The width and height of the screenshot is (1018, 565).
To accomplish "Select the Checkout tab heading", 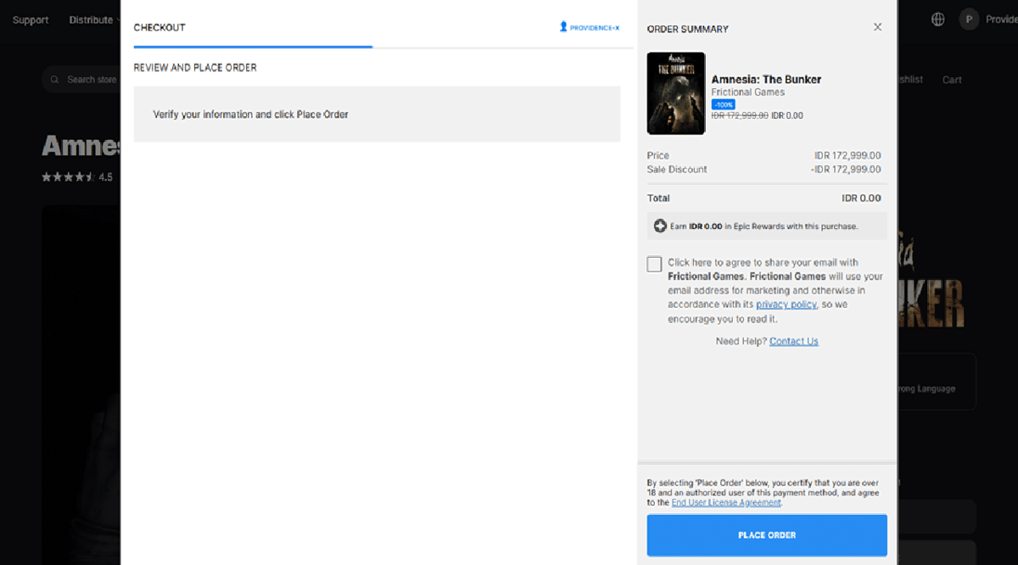I will pyautogui.click(x=159, y=27).
